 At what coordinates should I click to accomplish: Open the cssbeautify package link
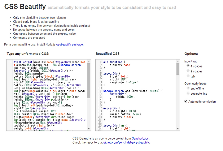[x=70, y=45]
